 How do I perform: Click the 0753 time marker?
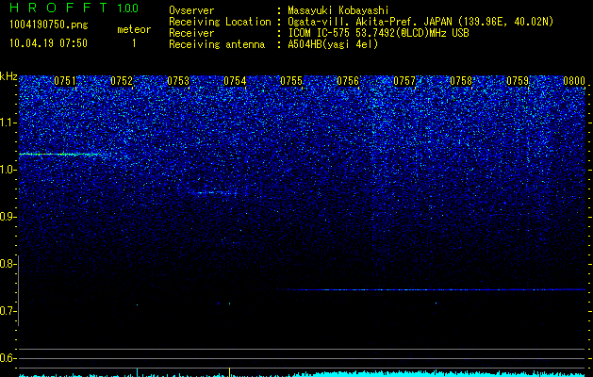pos(178,81)
